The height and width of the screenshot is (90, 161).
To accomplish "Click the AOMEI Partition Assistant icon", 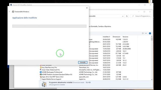I will tap(41, 74).
